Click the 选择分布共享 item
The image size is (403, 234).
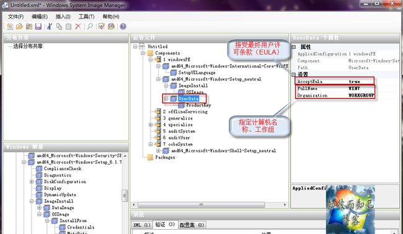[28, 46]
